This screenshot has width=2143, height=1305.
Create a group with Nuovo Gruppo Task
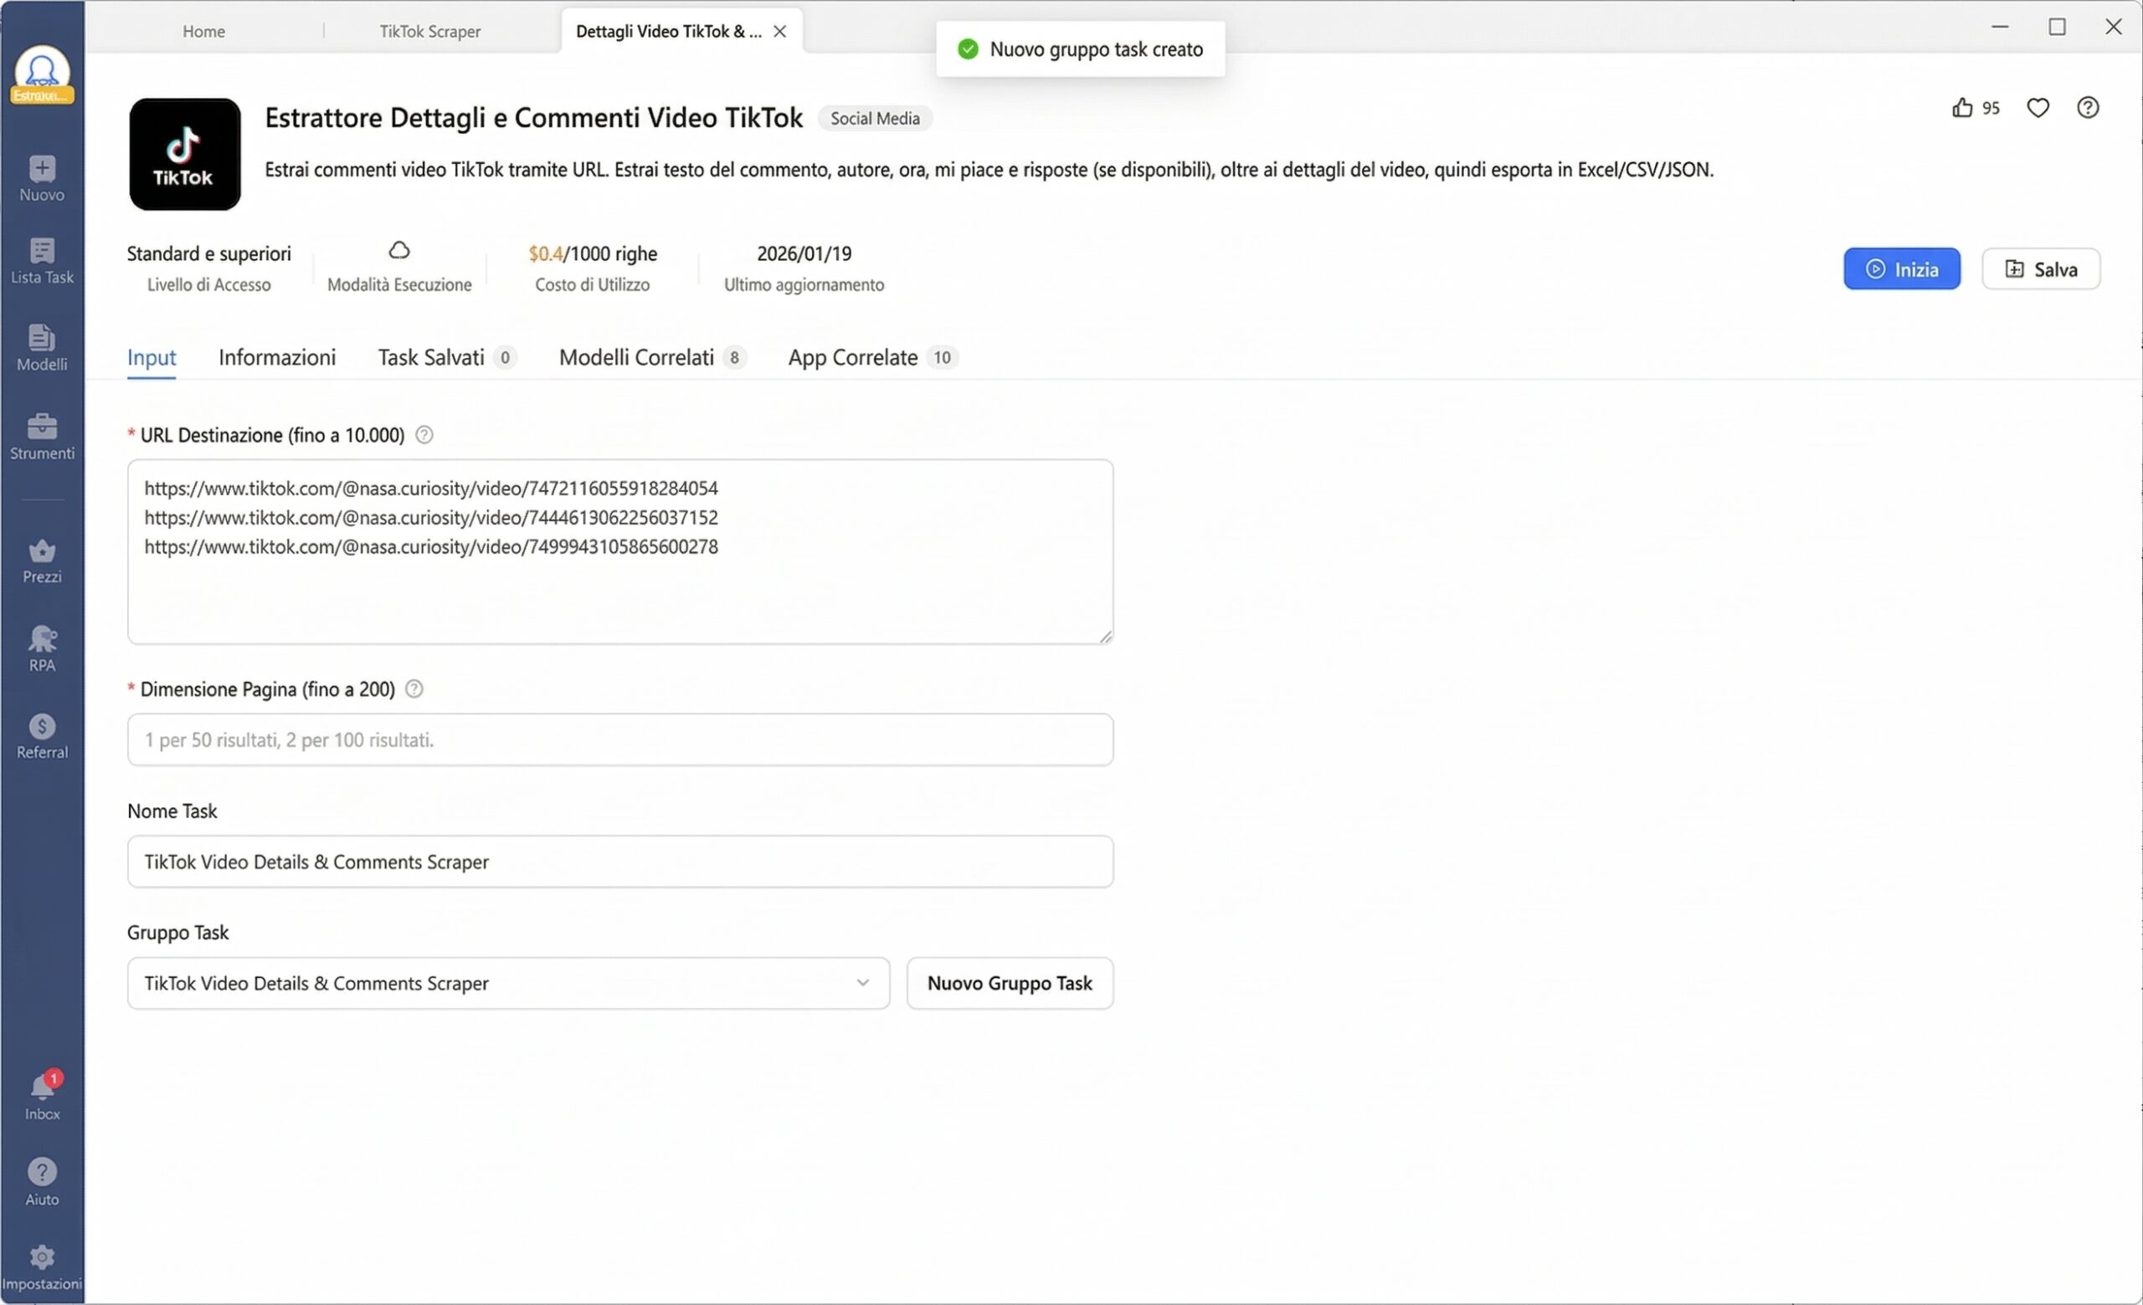click(x=1009, y=983)
